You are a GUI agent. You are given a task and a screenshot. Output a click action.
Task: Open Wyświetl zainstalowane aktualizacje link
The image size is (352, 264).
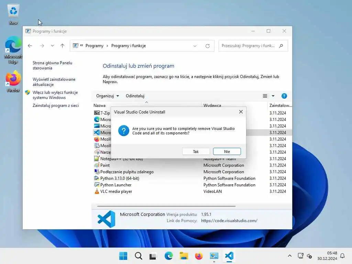pos(54,82)
